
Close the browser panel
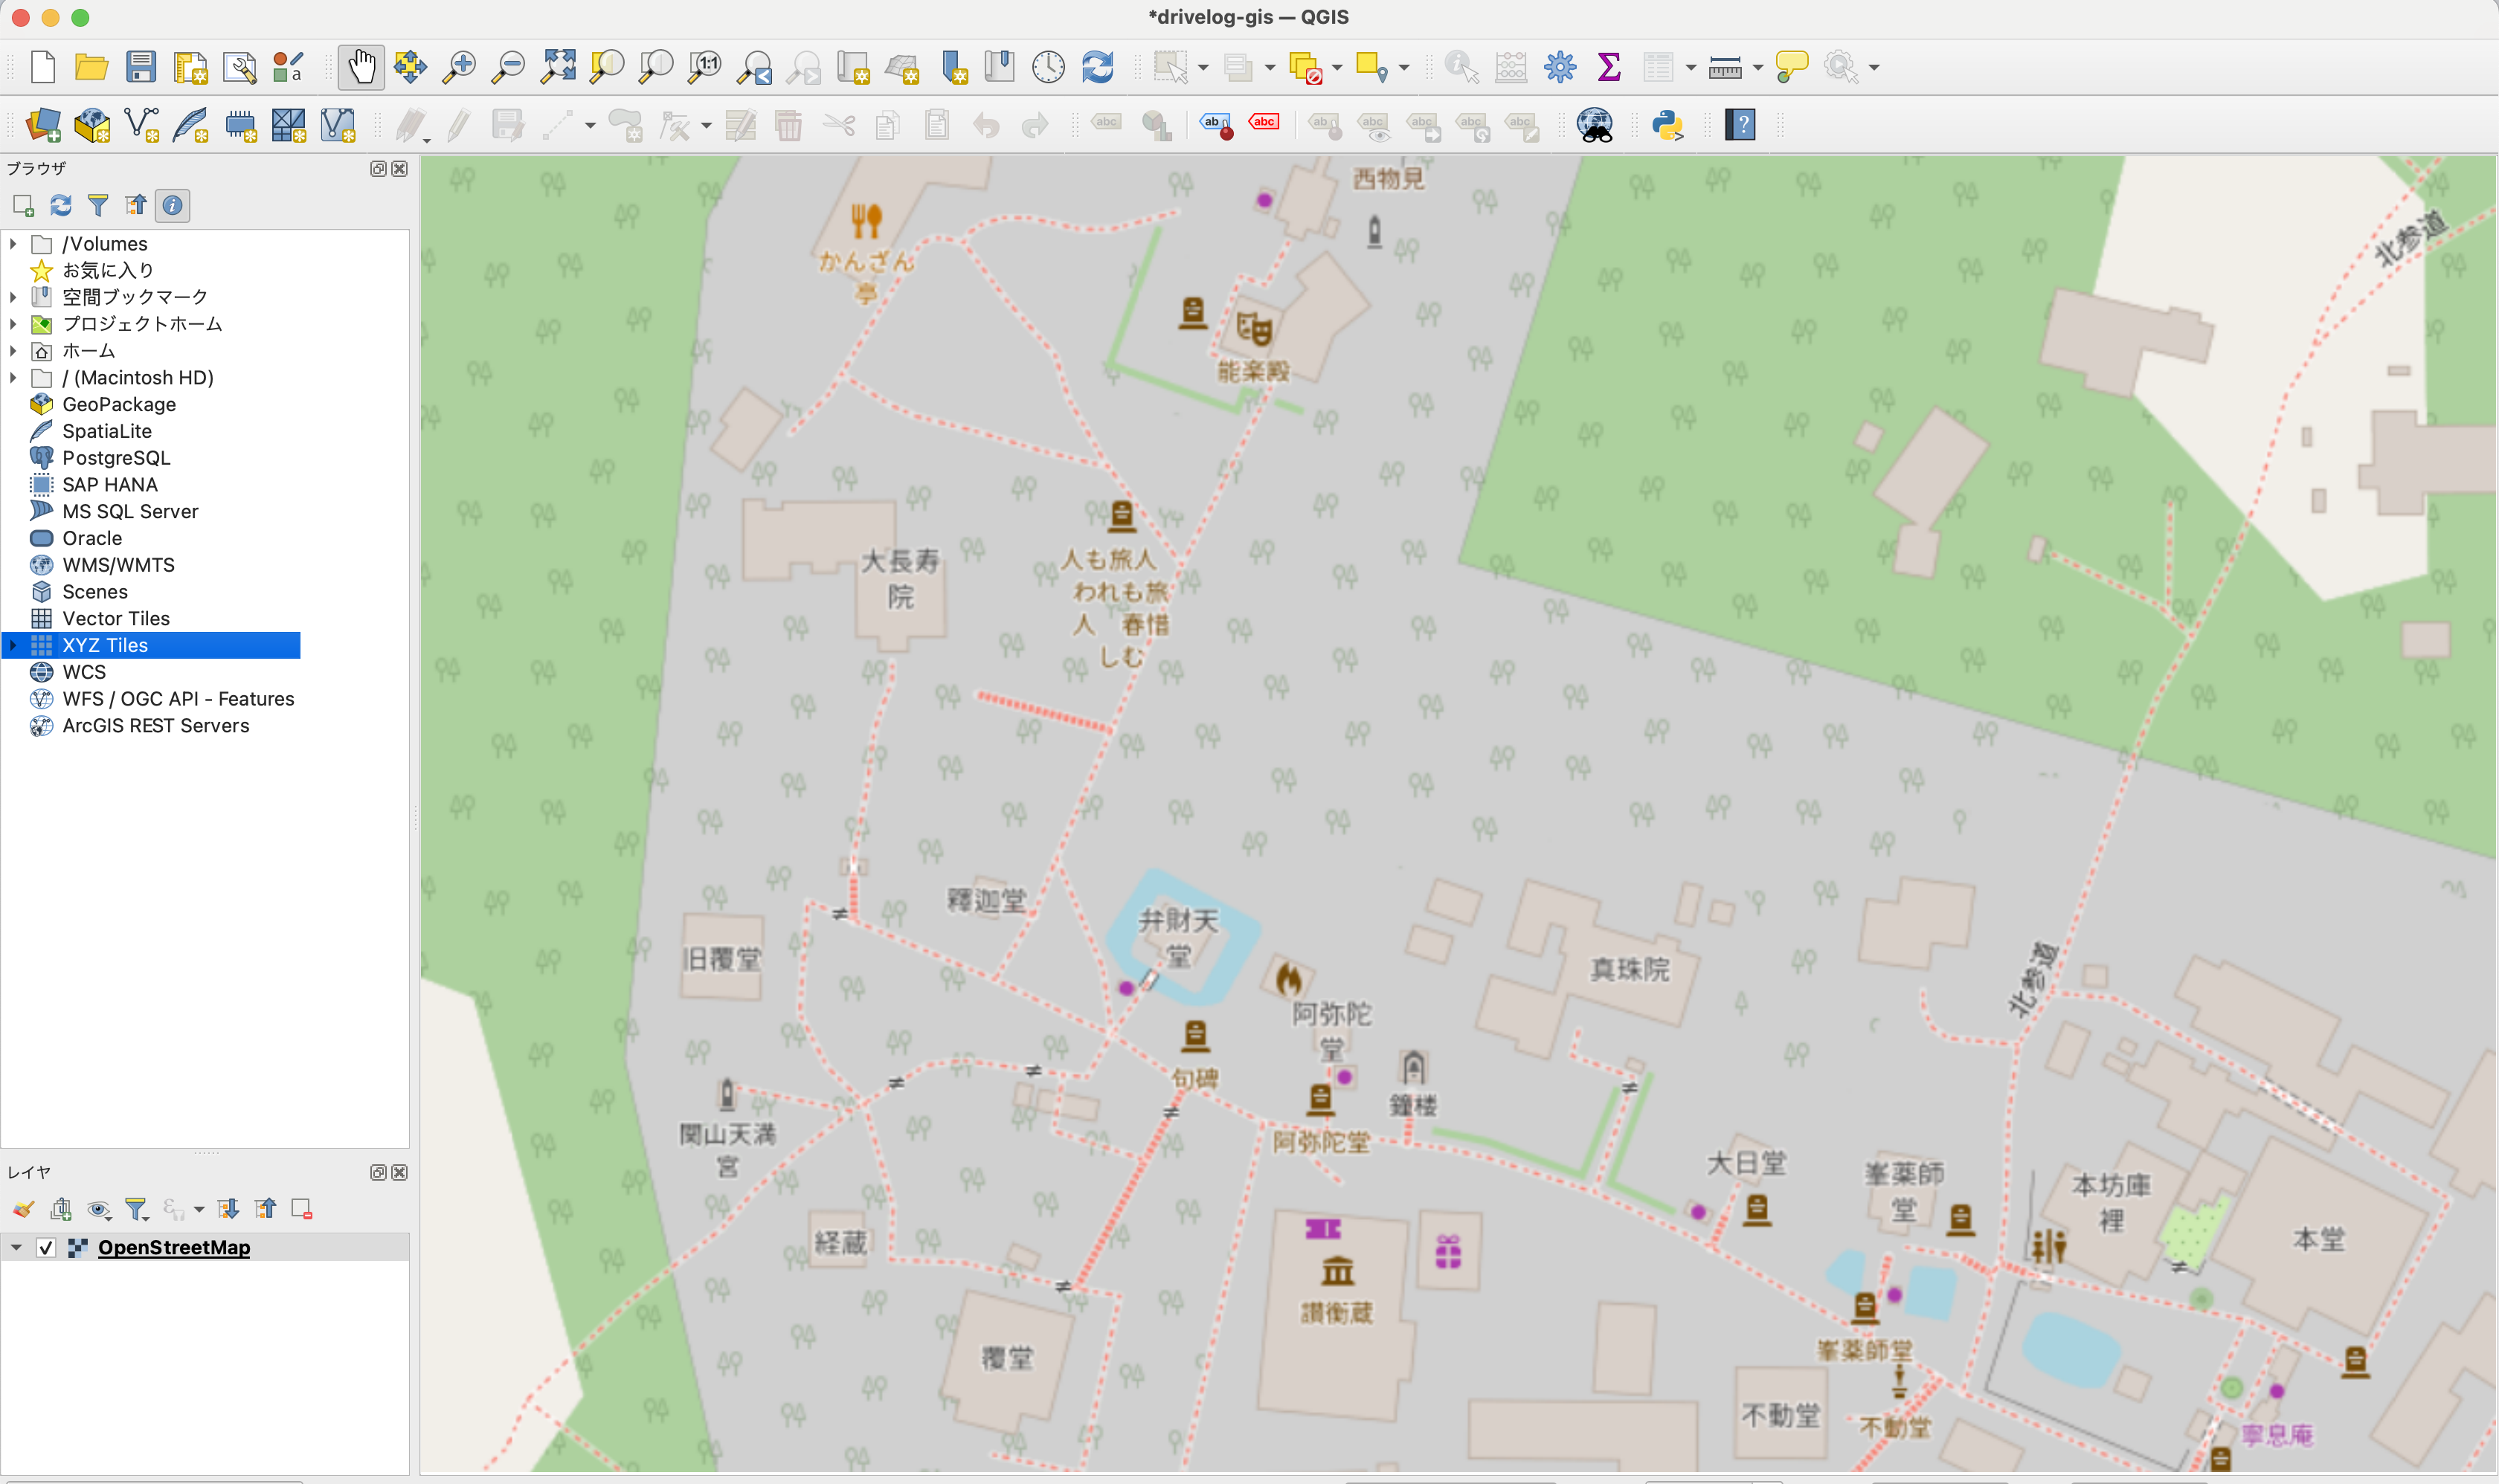[x=399, y=168]
